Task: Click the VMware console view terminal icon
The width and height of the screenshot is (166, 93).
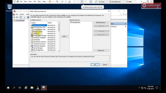Action: pyautogui.click(x=91, y=2)
